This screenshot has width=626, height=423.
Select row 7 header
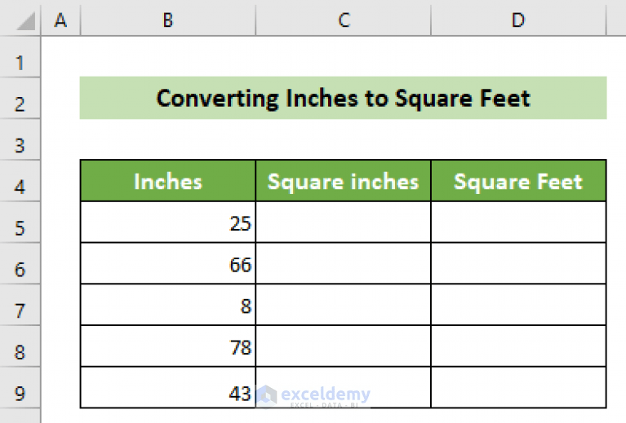[20, 305]
